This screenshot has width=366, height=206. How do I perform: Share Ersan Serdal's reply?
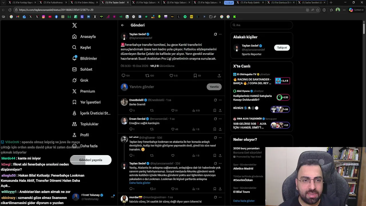pyautogui.click(x=220, y=129)
